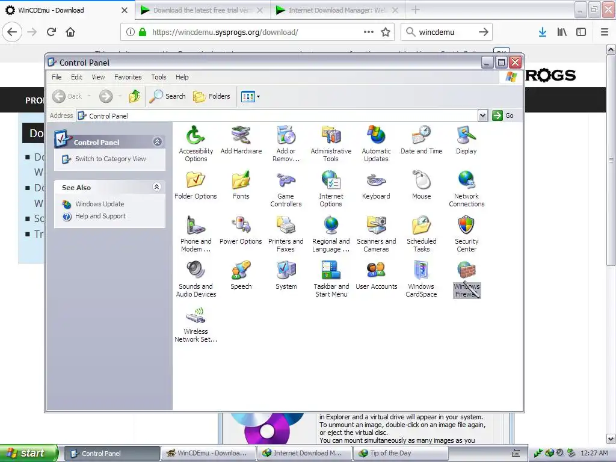
Task: Switch to Internet Download Manager taskbar item
Action: (x=304, y=453)
